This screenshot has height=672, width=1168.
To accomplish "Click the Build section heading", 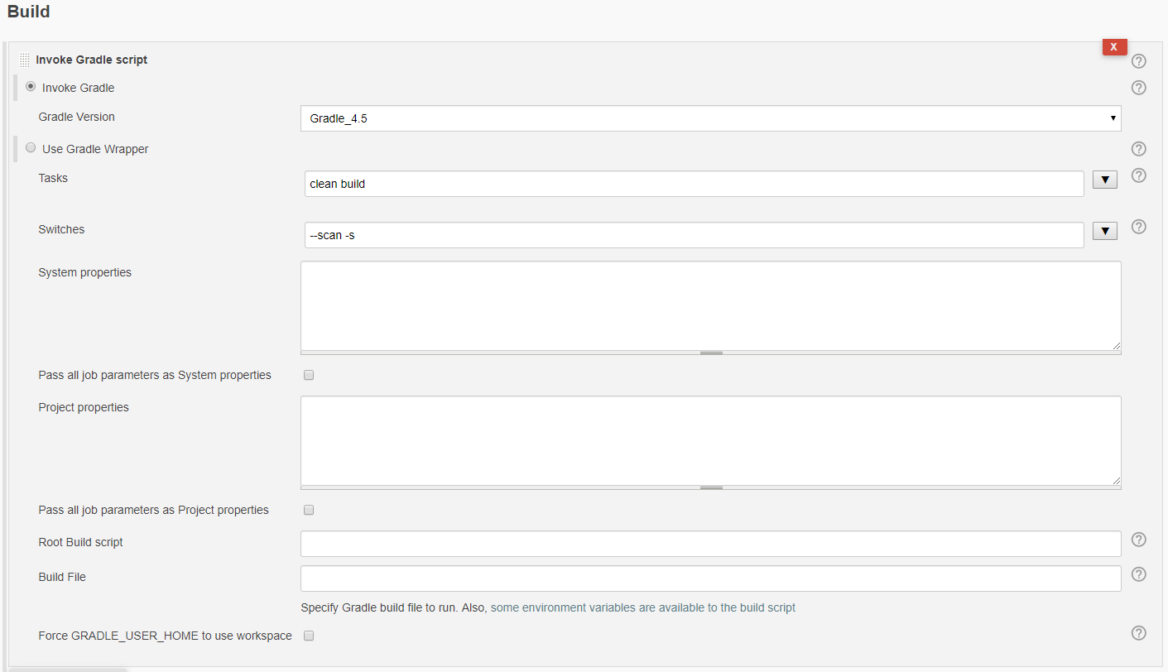I will [29, 12].
